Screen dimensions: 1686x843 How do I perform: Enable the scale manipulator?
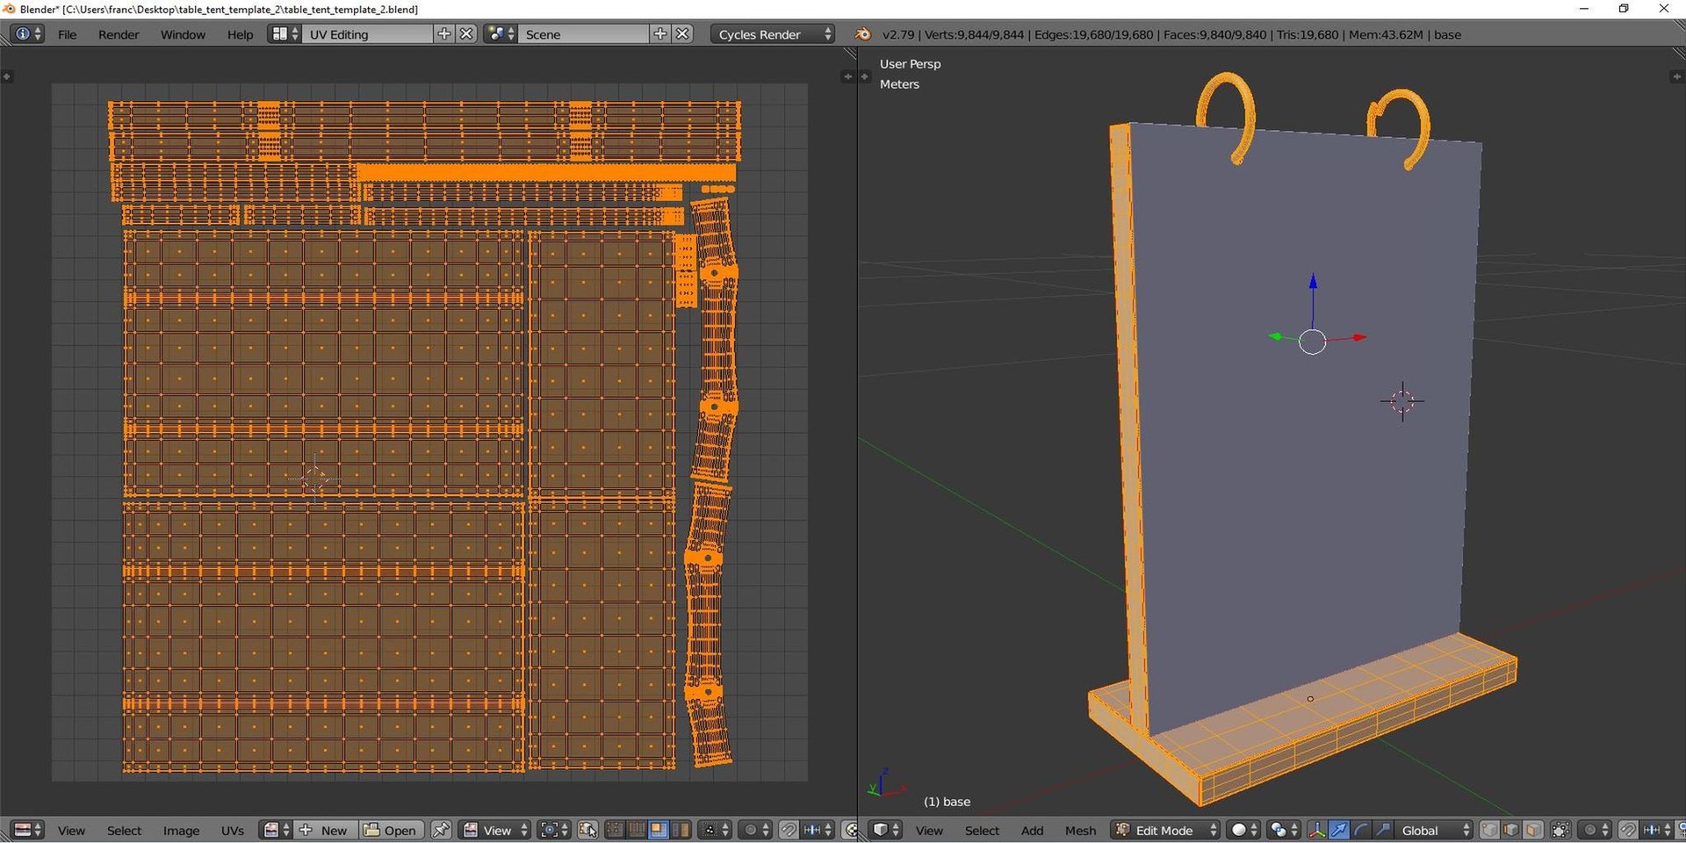click(x=1382, y=830)
